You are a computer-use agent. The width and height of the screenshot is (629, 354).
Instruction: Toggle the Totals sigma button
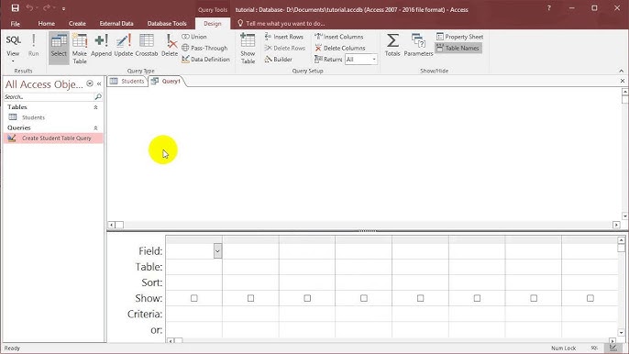coord(392,45)
